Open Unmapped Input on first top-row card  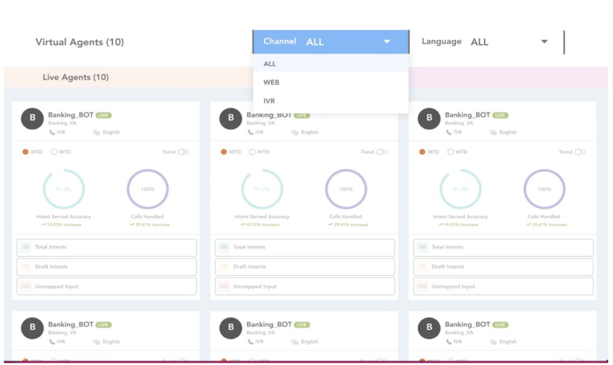pos(107,287)
